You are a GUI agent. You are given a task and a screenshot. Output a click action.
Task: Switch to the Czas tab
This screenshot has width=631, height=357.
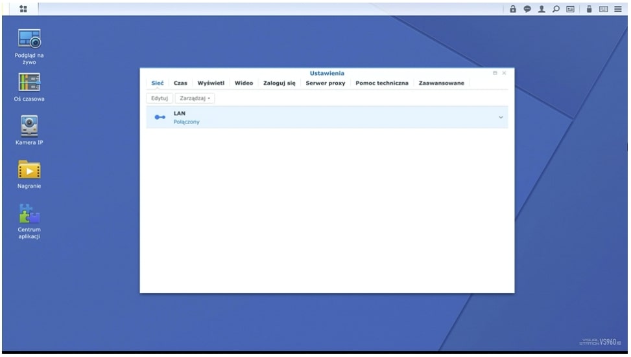pos(180,83)
